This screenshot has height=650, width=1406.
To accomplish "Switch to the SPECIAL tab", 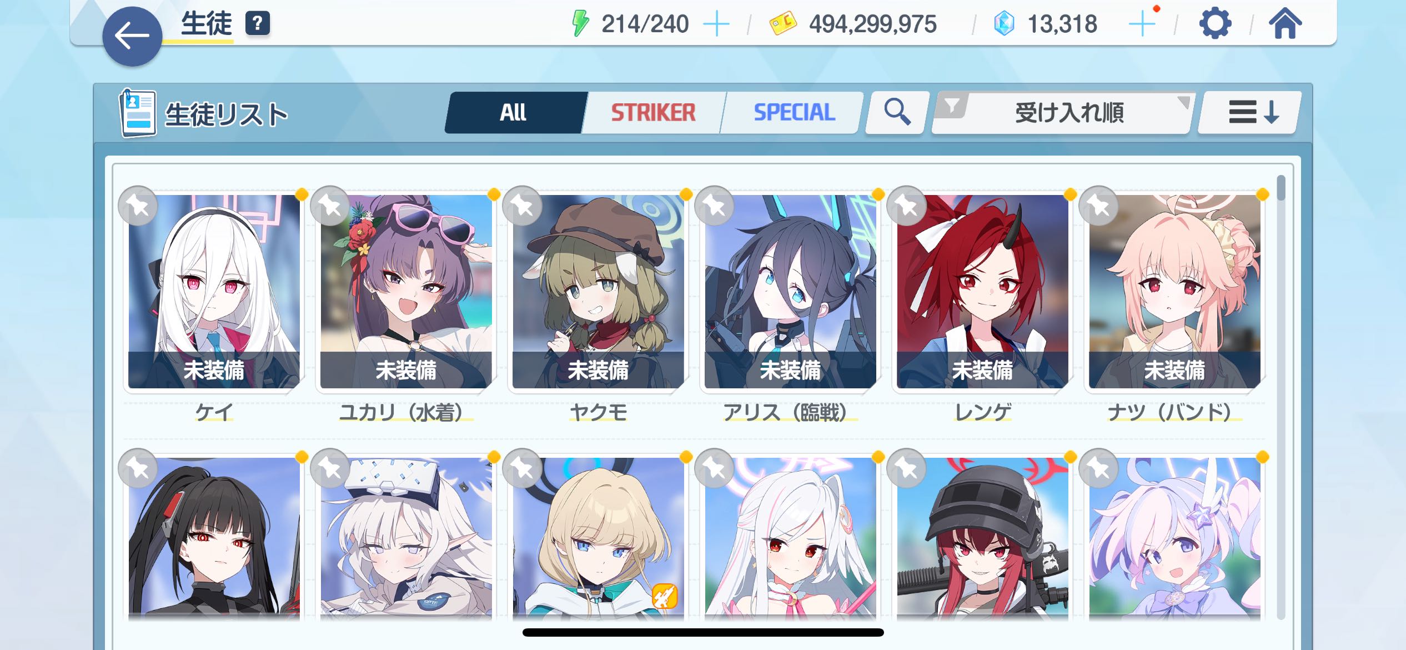I will [794, 113].
